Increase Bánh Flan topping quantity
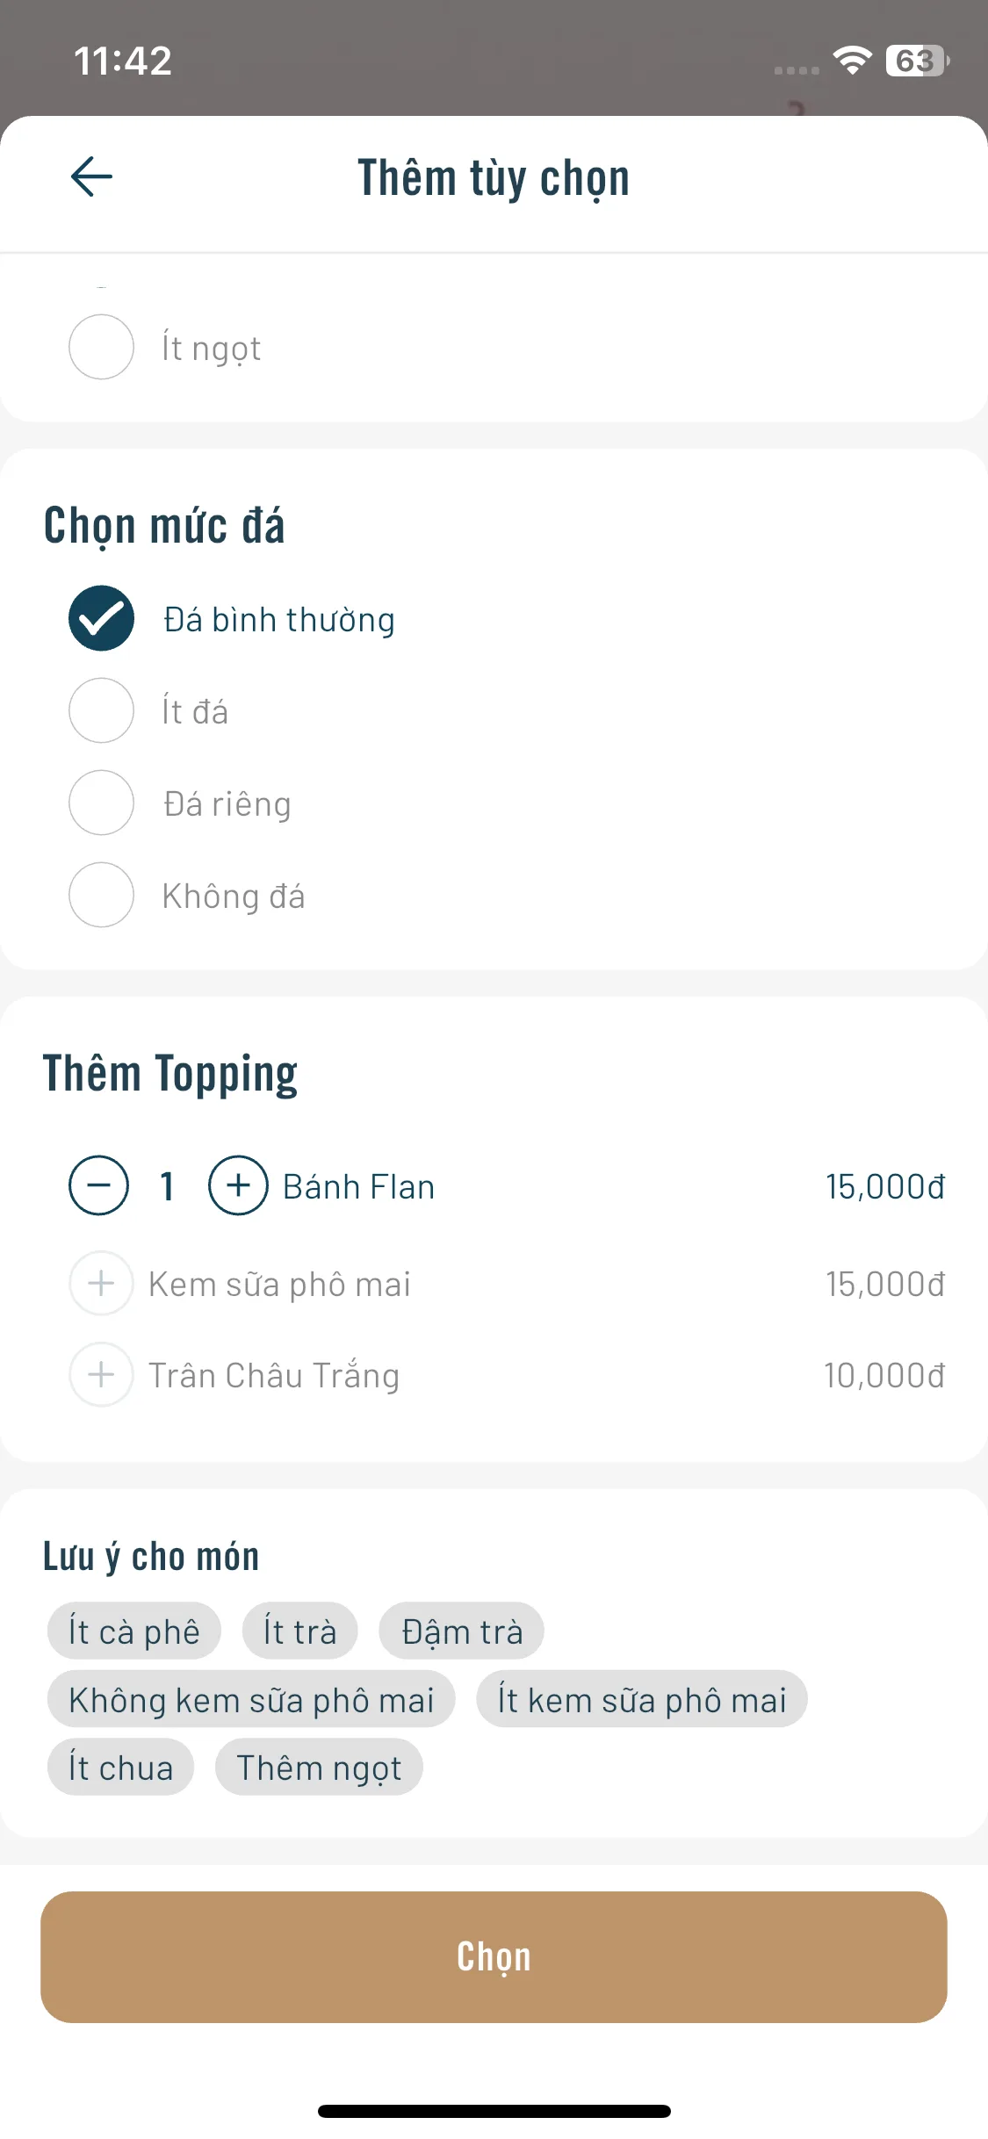Viewport: 988px width, 2139px height. (238, 1185)
